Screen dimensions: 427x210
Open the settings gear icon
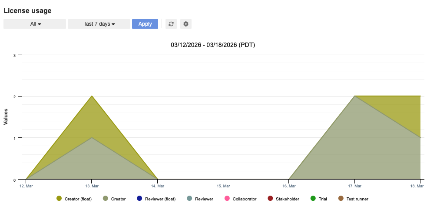[186, 24]
